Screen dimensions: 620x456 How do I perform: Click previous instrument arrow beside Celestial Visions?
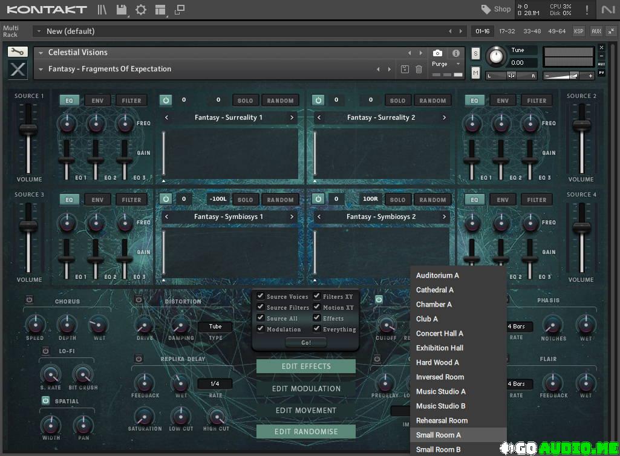410,53
